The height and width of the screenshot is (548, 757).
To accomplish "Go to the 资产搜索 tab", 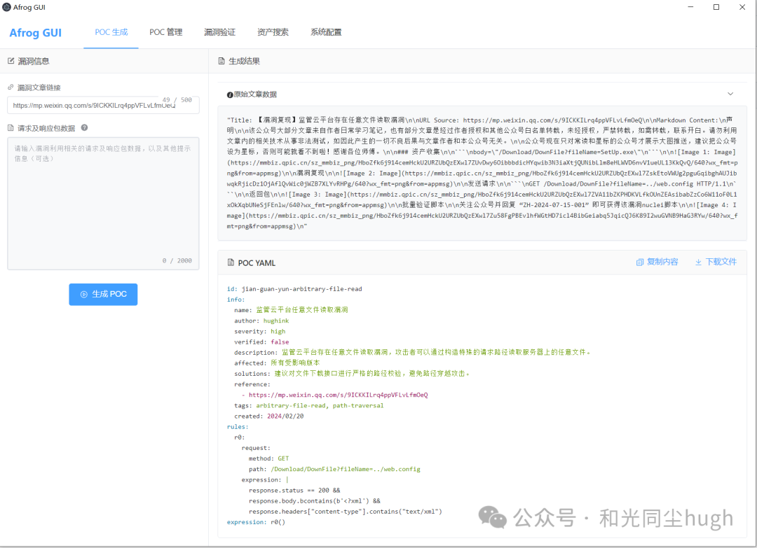I will tap(273, 32).
